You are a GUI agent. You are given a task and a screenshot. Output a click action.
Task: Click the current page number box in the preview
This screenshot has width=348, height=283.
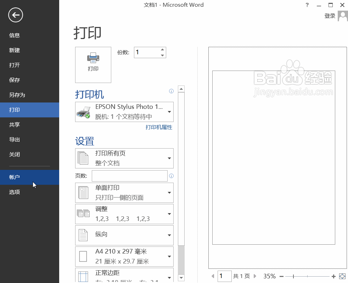[x=225, y=276]
